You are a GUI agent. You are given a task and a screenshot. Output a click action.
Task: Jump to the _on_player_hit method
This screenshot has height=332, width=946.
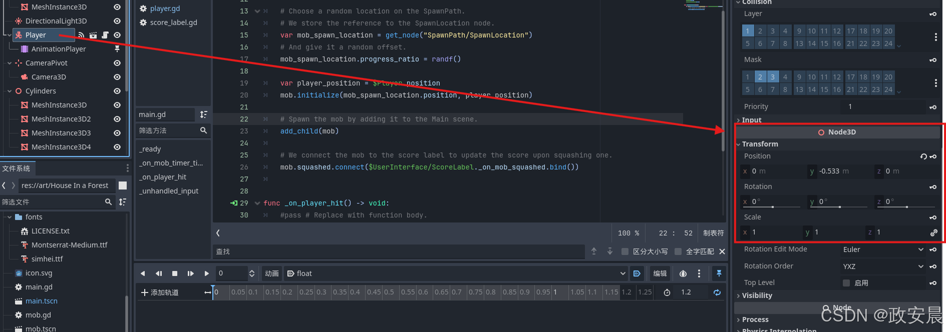tap(163, 177)
